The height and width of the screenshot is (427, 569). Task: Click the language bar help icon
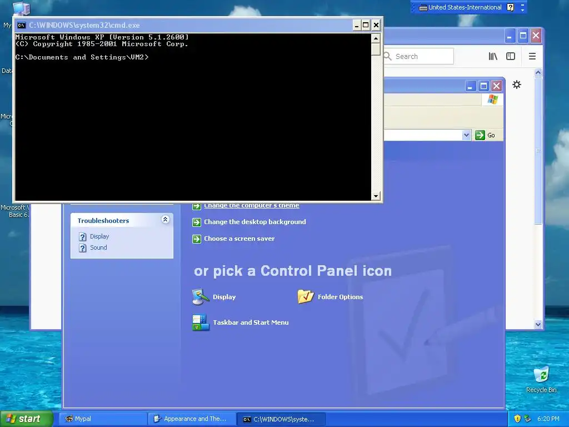(510, 7)
